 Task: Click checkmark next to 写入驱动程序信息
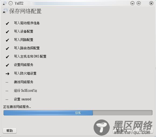tap(7, 23)
